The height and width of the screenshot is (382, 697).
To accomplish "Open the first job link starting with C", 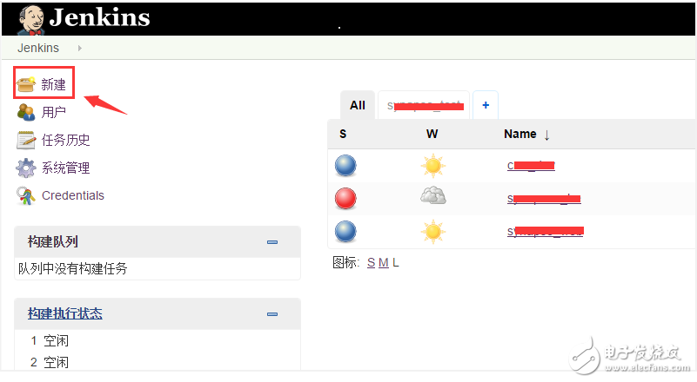I will [x=531, y=166].
